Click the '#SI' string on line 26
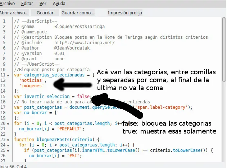This screenshot has width=227, height=168. [x=73, y=156]
